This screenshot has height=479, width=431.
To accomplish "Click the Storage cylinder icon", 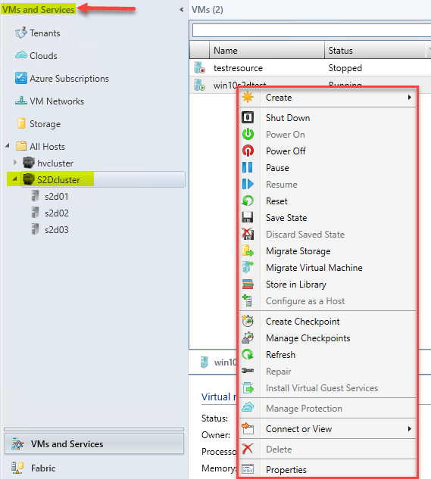I will [21, 123].
